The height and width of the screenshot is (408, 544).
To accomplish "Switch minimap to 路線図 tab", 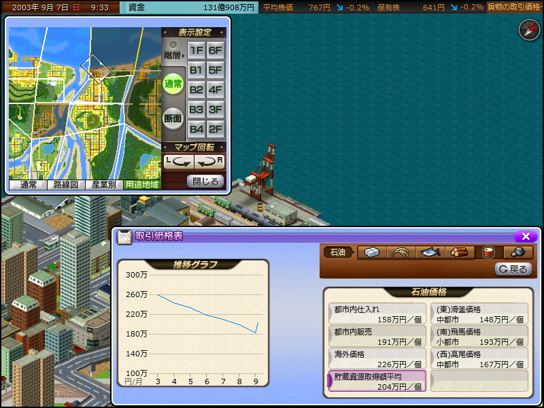I will point(65,184).
